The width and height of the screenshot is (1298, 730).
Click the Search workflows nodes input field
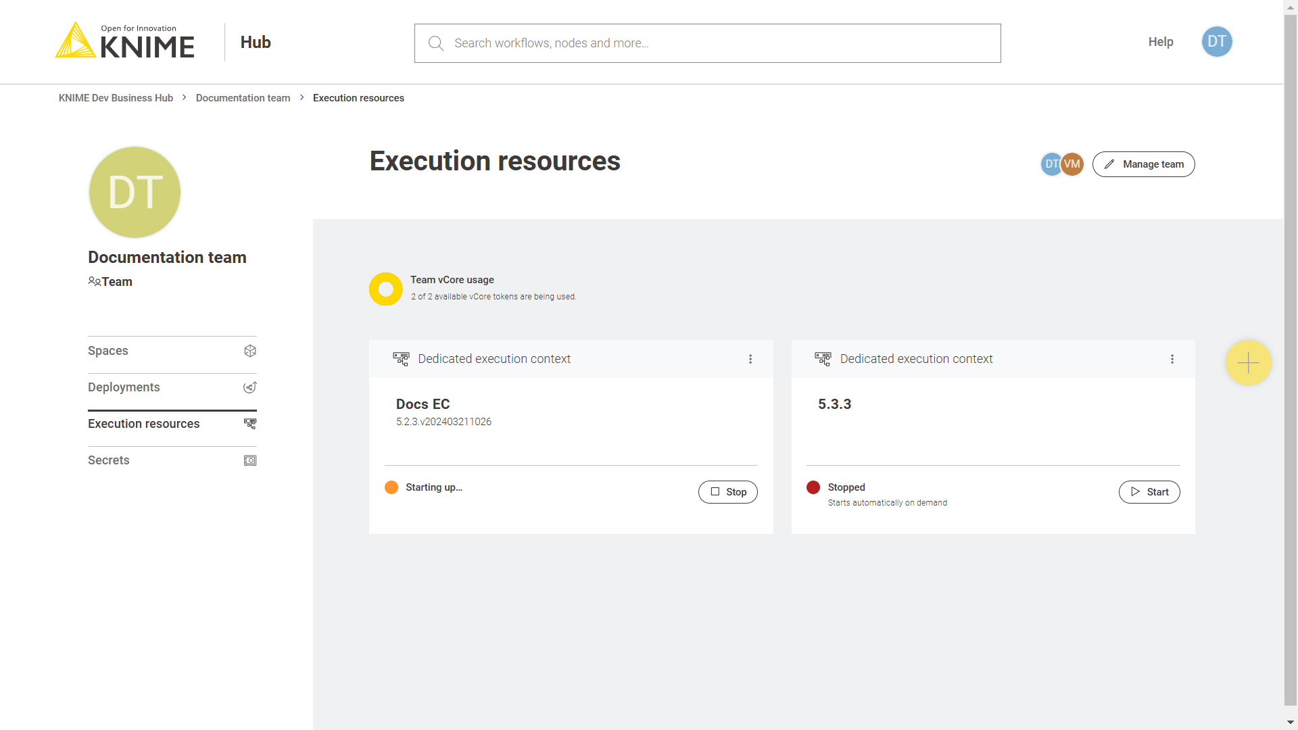click(x=708, y=42)
